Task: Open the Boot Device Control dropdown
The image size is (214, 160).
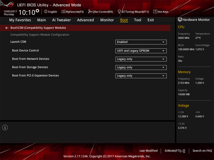Action: click(x=141, y=51)
